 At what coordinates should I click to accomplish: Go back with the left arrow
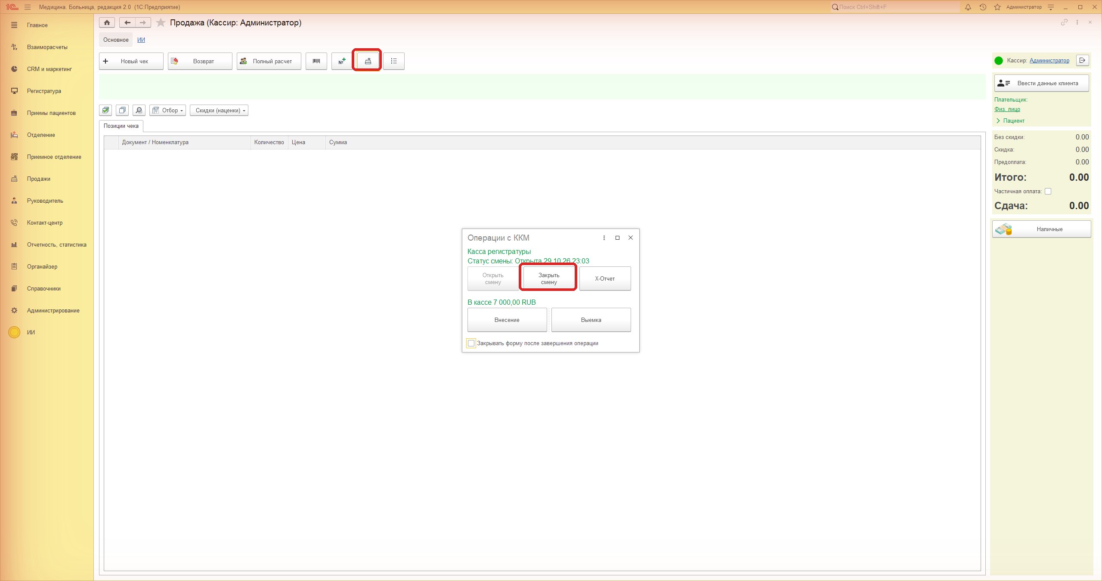click(127, 22)
